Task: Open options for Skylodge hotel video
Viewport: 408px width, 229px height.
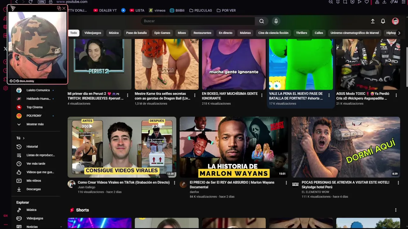Action: pyautogui.click(x=398, y=183)
